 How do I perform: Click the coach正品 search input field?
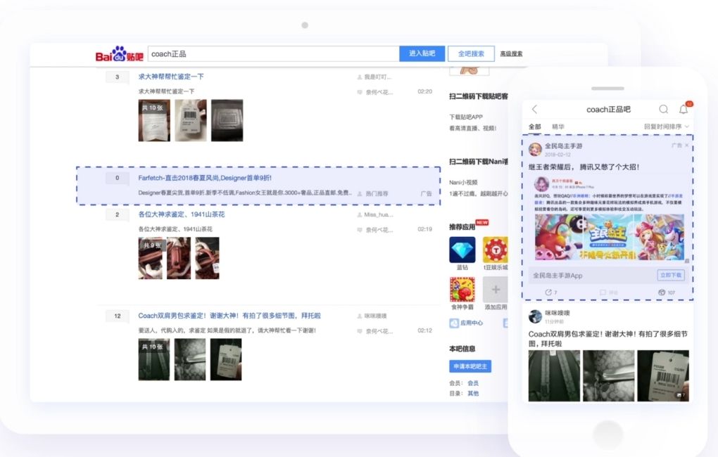click(x=267, y=53)
